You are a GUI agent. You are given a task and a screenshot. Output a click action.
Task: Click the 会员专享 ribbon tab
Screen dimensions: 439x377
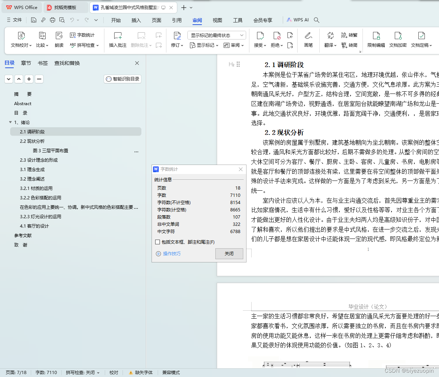(x=263, y=20)
